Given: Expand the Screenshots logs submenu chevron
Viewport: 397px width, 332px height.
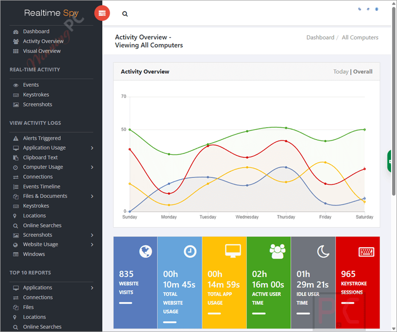Looking at the screenshot, I should 92,235.
